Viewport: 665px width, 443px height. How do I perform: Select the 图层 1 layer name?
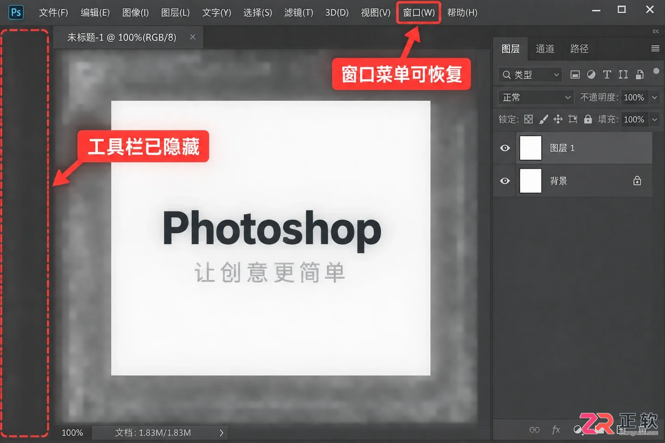click(562, 148)
